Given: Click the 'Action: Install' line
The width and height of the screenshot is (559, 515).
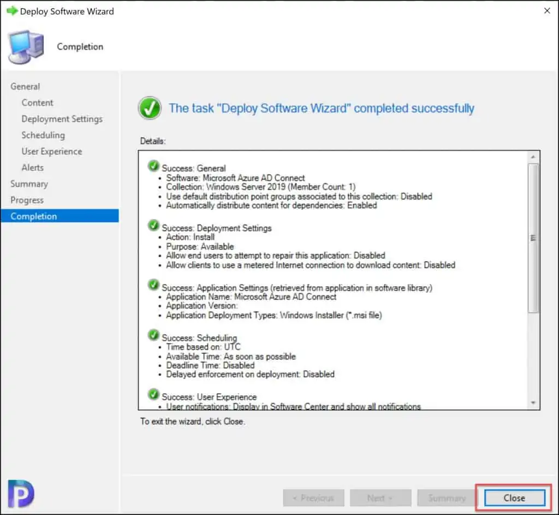Looking at the screenshot, I should click(191, 237).
